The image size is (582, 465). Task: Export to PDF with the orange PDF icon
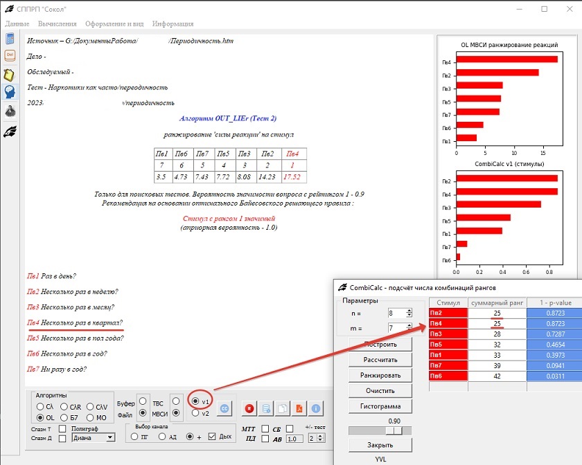299,409
